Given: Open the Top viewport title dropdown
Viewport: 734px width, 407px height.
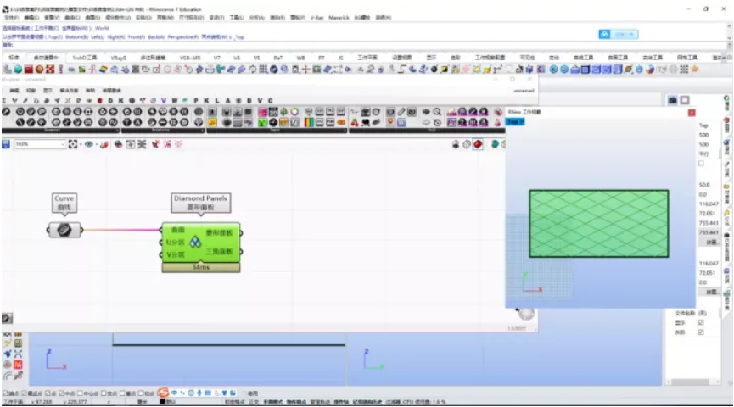Looking at the screenshot, I should click(515, 122).
